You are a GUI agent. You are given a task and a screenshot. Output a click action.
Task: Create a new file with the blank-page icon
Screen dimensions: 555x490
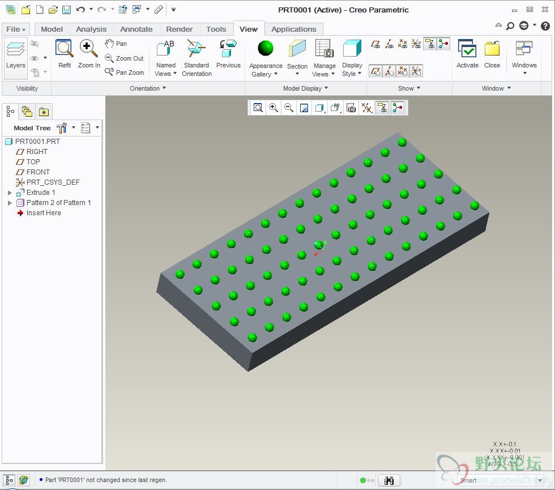tap(40, 10)
